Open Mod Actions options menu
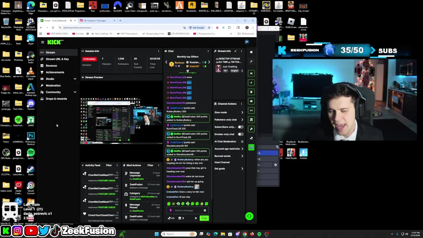This screenshot has width=423, height=238. tap(158, 165)
